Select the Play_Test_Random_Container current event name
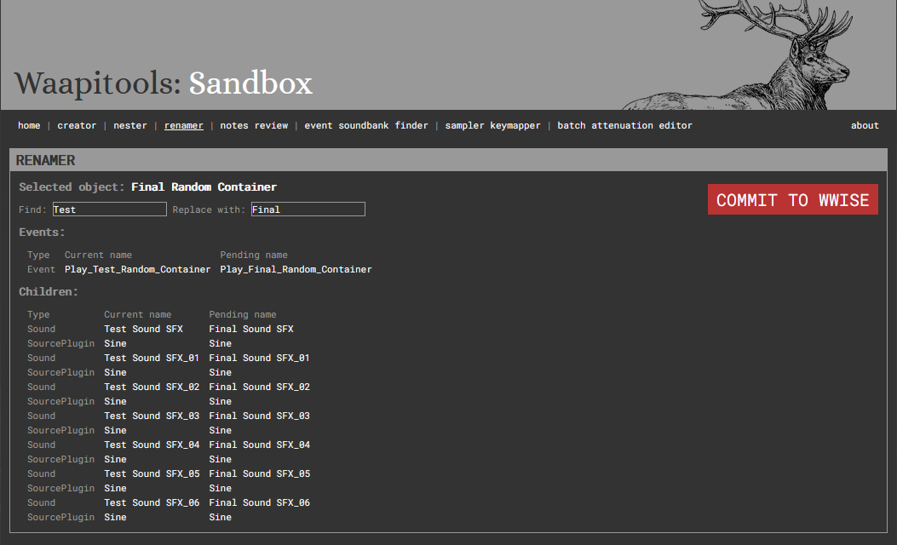The width and height of the screenshot is (897, 545). [137, 269]
